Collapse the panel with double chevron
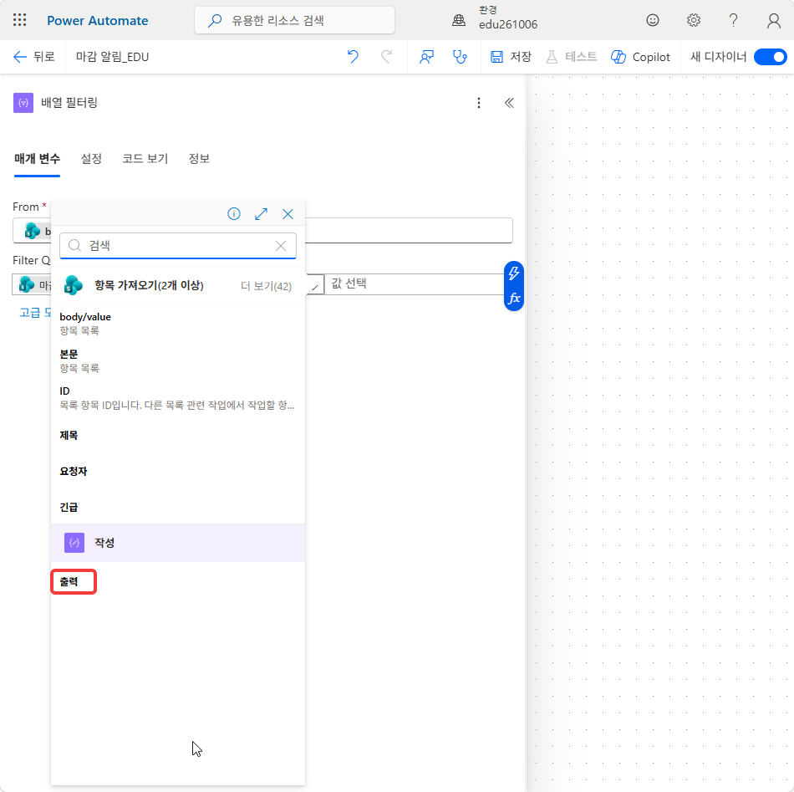794x792 pixels. coord(509,103)
